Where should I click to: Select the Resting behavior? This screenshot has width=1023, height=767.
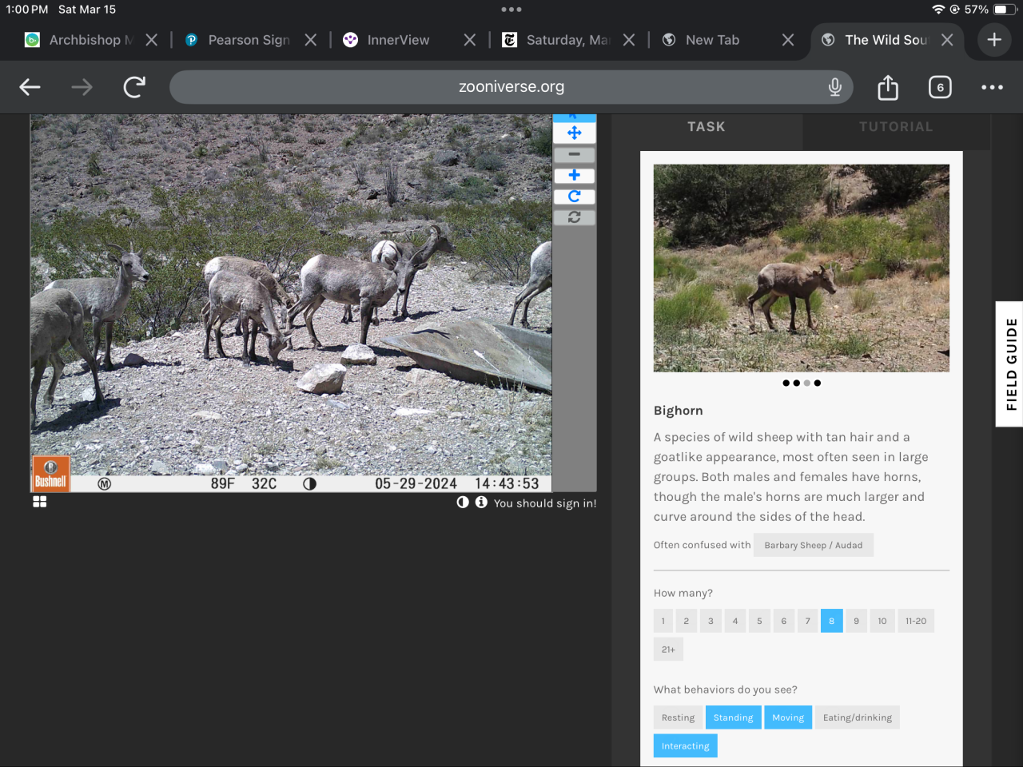[x=678, y=717]
